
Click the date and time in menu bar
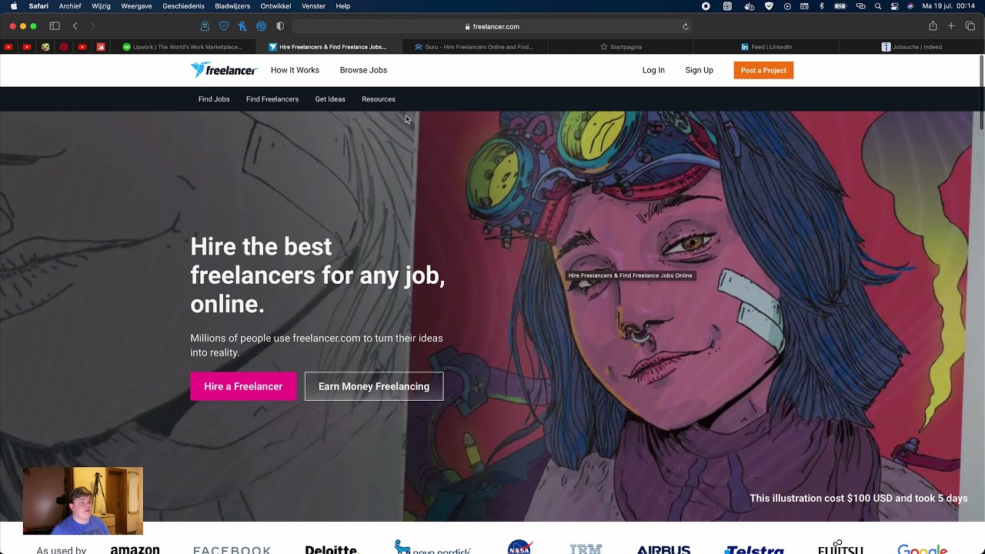[948, 6]
